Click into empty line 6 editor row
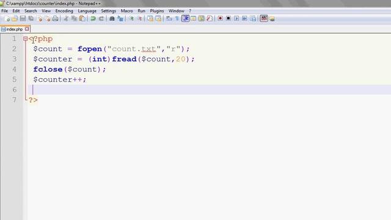 tap(210, 90)
